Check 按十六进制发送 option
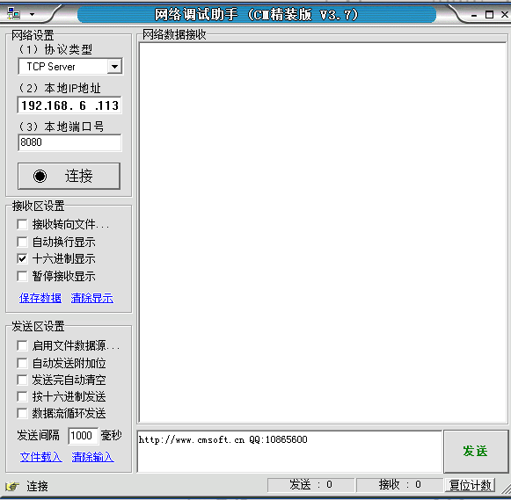Image resolution: width=511 pixels, height=500 pixels. [22, 396]
